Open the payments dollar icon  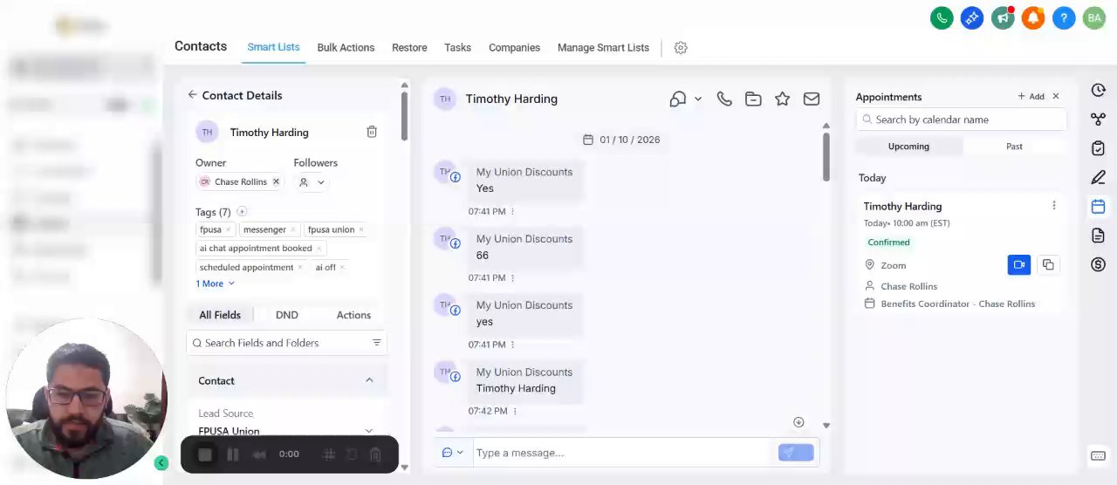tap(1099, 264)
